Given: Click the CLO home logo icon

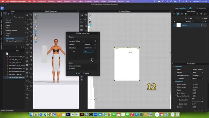Looking at the screenshot, I should pos(2,8).
